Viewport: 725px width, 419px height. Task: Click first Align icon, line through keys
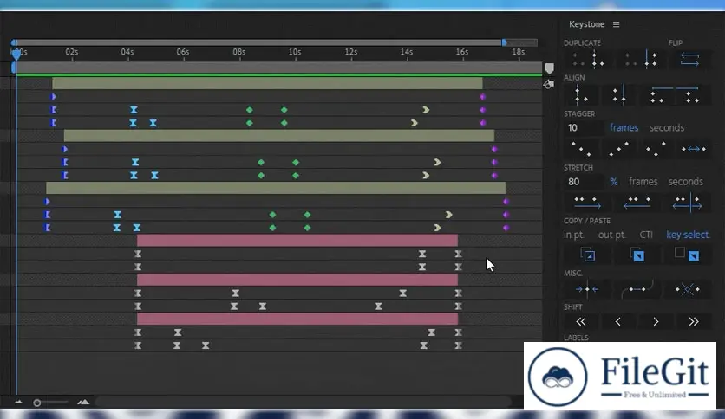(580, 94)
